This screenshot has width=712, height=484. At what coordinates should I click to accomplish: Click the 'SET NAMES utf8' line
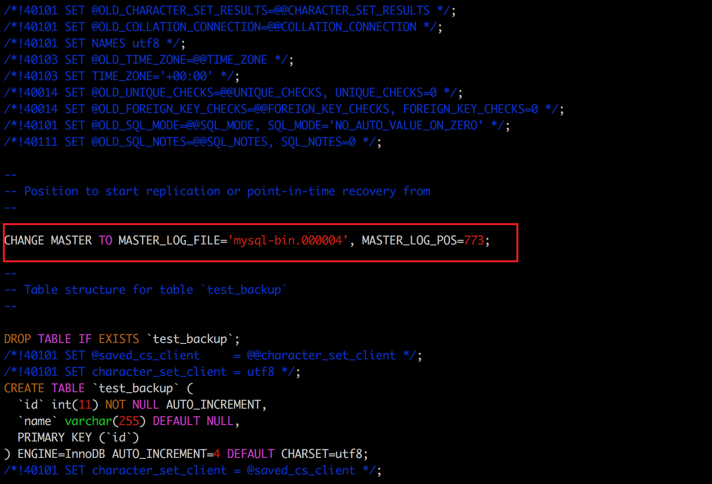click(95, 43)
